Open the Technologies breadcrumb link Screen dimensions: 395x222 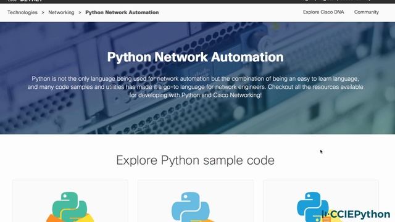(x=22, y=12)
